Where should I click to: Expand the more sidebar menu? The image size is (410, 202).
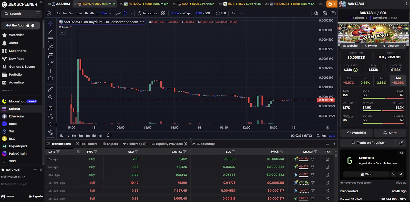(x=7, y=90)
